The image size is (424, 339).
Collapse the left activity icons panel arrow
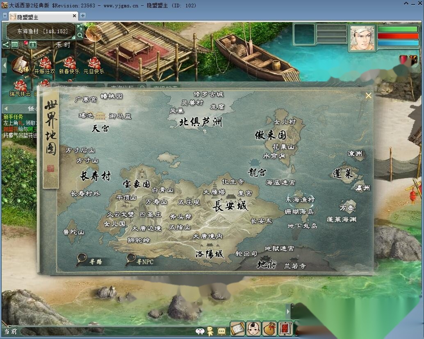coord(4,66)
